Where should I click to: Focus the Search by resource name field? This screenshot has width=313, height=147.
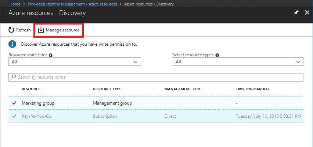point(158,77)
